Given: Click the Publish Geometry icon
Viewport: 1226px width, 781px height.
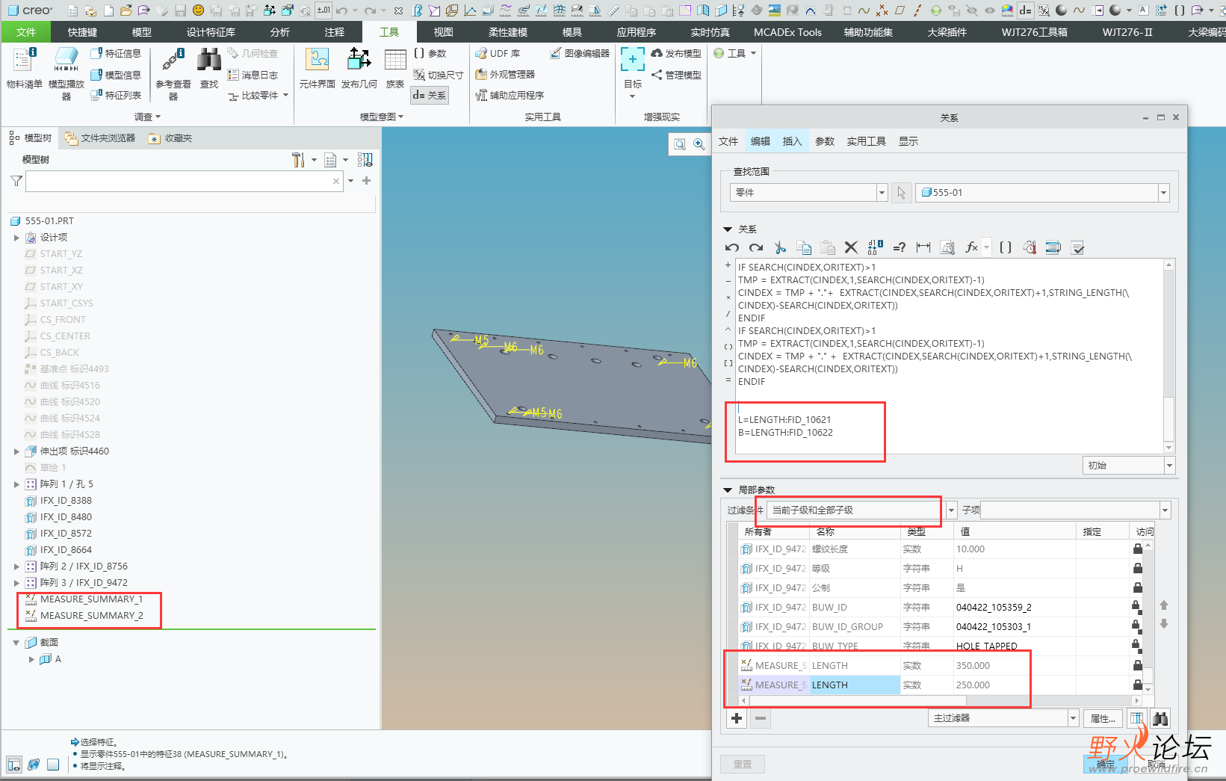Looking at the screenshot, I should pyautogui.click(x=359, y=69).
